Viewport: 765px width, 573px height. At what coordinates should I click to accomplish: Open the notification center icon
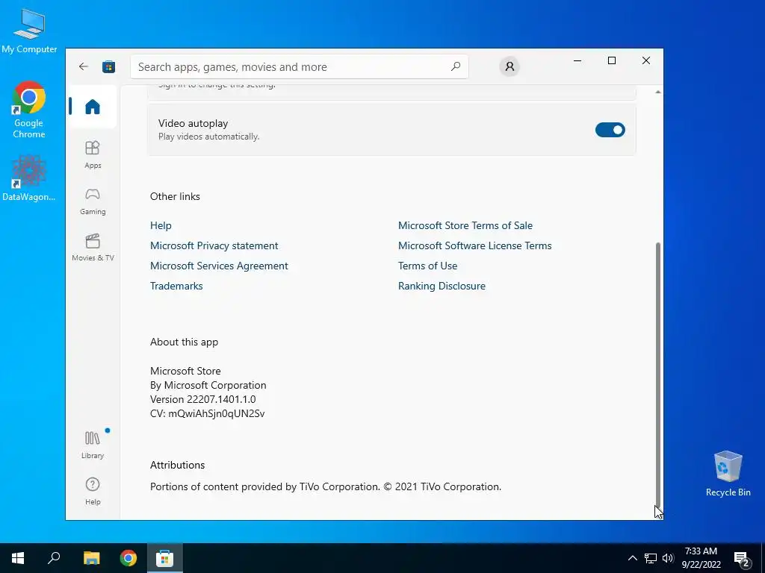click(742, 559)
